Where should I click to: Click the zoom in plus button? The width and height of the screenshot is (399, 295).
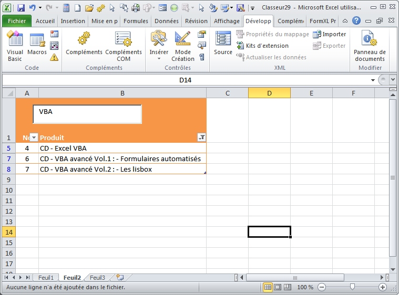click(x=383, y=287)
